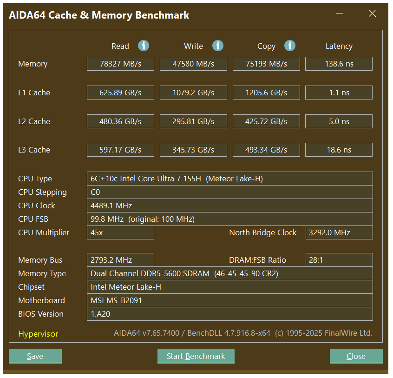Click the L3 Cache row label
393x378 pixels.
[34, 150]
